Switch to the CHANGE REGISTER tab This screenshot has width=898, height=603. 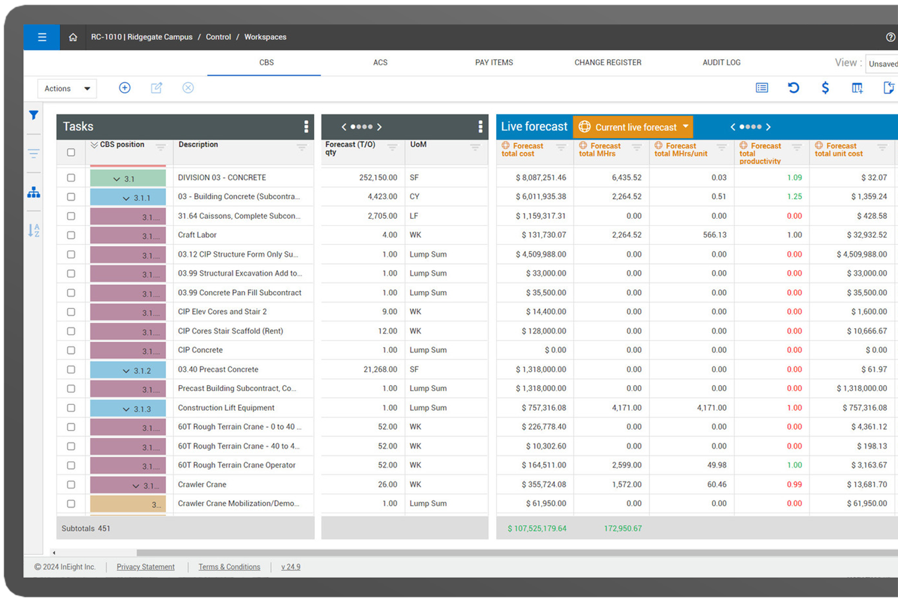pyautogui.click(x=608, y=62)
